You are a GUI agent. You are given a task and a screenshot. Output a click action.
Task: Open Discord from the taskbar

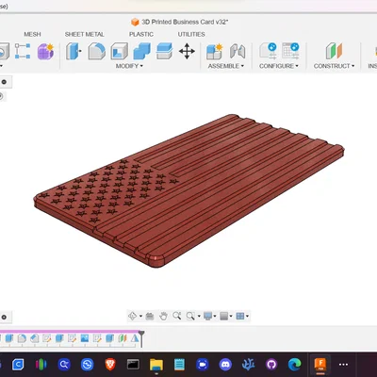coord(225,365)
